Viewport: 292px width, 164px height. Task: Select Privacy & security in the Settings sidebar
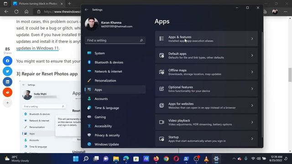pos(115,135)
